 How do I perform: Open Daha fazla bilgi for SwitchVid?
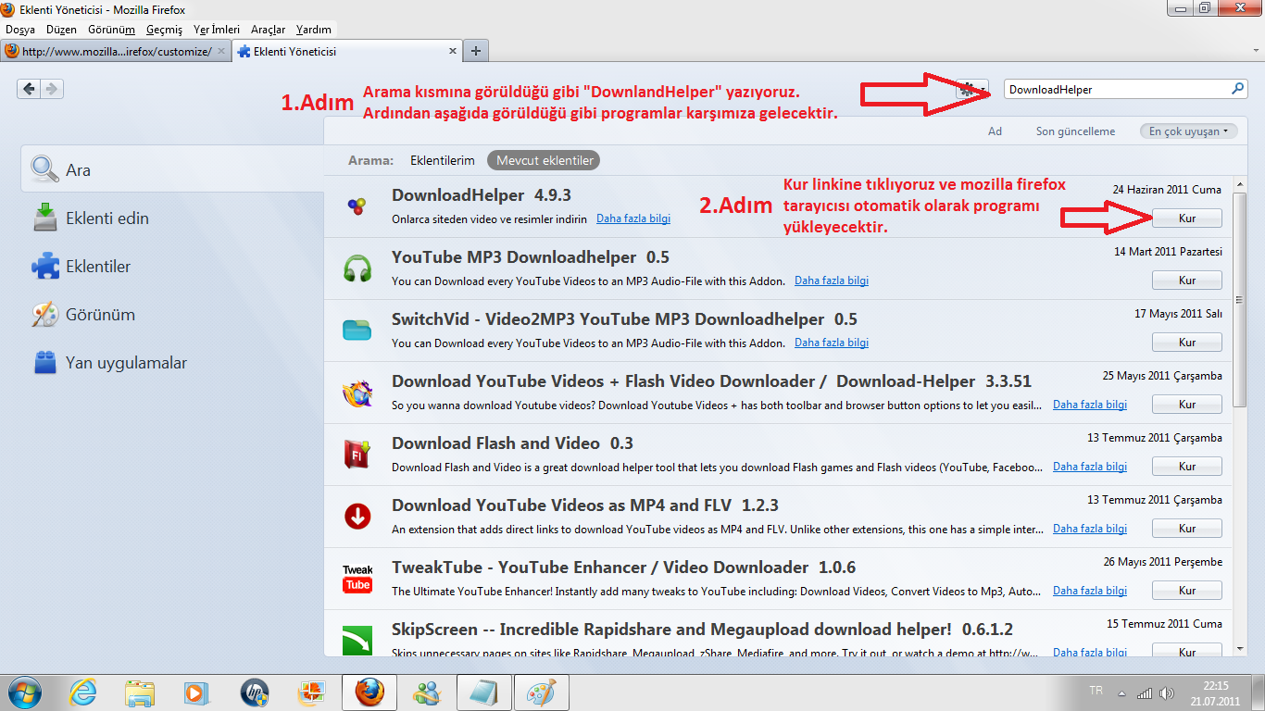(x=832, y=343)
